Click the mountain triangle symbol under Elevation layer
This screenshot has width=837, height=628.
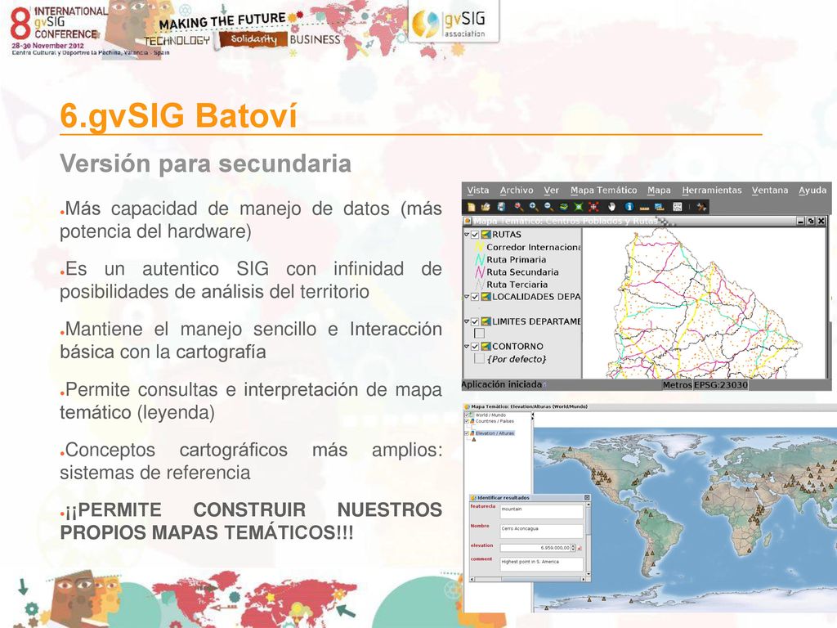(474, 439)
